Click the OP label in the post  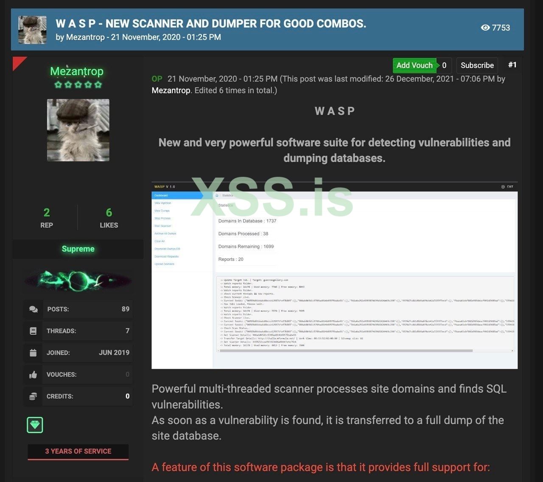click(x=157, y=79)
